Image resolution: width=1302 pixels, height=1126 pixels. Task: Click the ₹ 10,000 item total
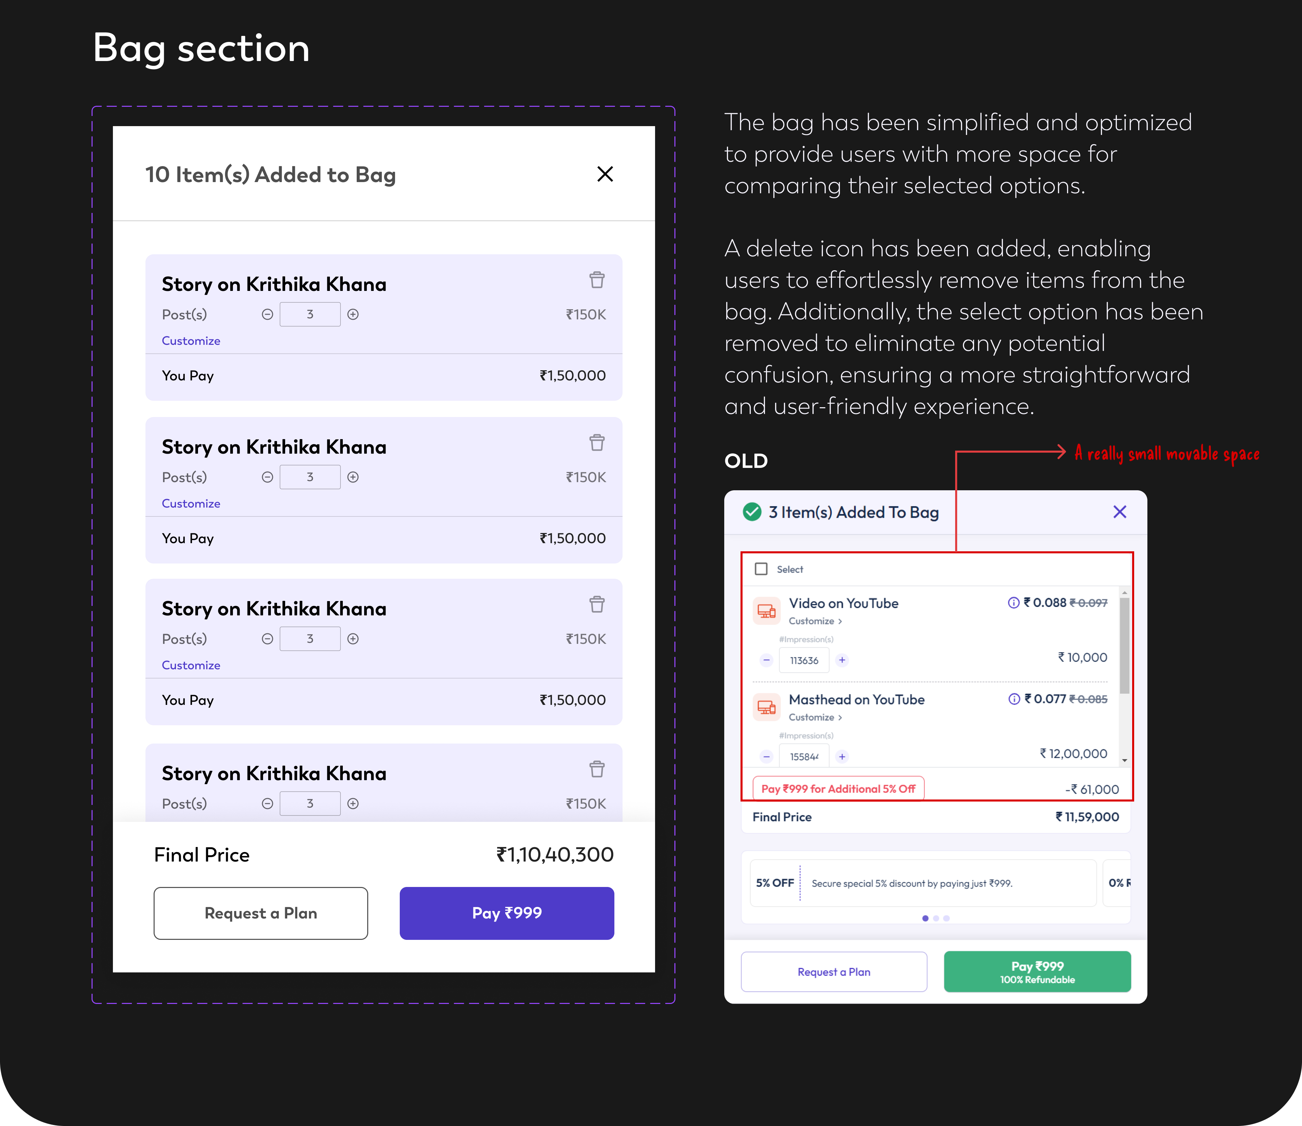pyautogui.click(x=1082, y=657)
